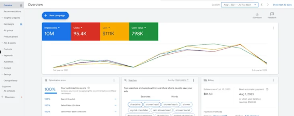Click the lightbulb icon by Optimization score
Viewport: 294px width, 116px height.
46,80
